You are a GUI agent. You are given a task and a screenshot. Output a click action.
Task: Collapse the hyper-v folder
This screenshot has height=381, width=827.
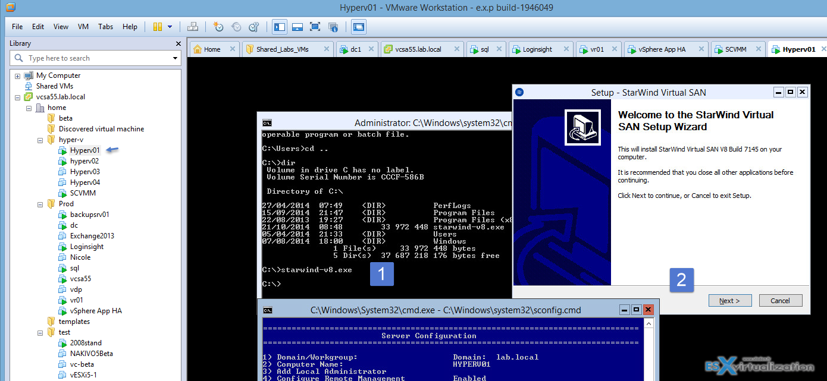[40, 140]
